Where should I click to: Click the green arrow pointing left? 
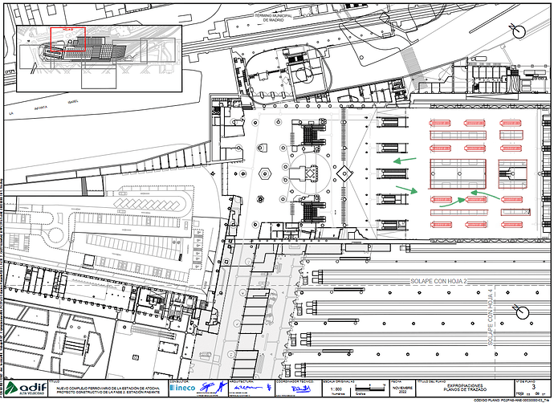click(405, 161)
